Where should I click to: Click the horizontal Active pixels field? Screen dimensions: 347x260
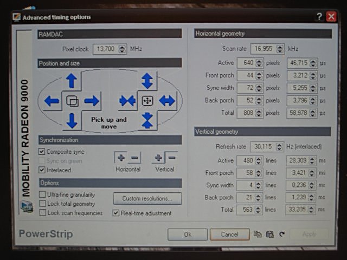(x=245, y=63)
